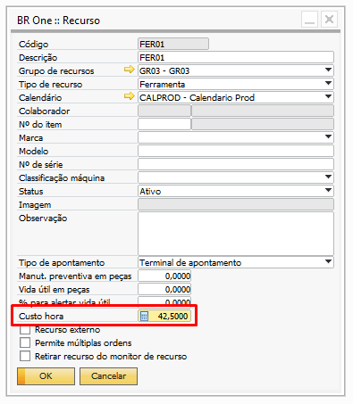Click inside the Observação text area

point(236,234)
